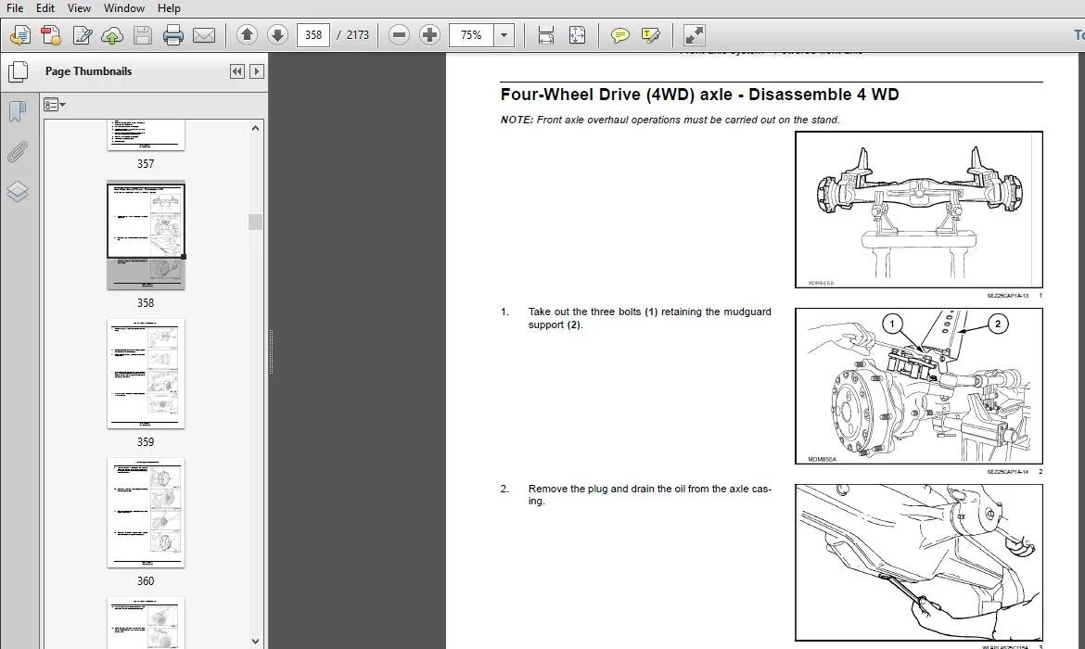
Task: Open the File menu
Action: [15, 8]
